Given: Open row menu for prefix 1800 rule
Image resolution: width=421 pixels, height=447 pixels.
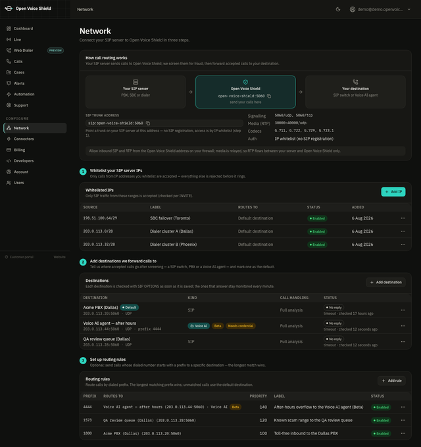Looking at the screenshot, I should (403, 433).
